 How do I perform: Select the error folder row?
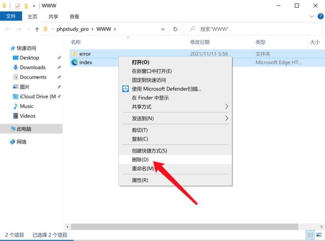197,54
